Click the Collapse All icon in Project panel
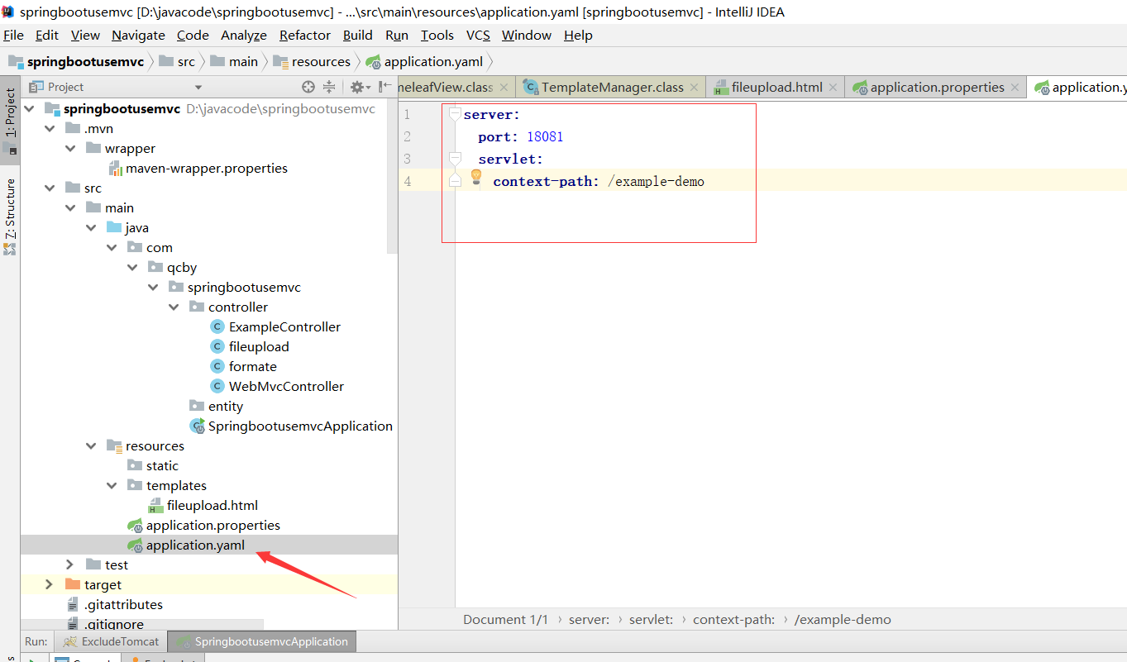The height and width of the screenshot is (662, 1127). pyautogui.click(x=329, y=87)
